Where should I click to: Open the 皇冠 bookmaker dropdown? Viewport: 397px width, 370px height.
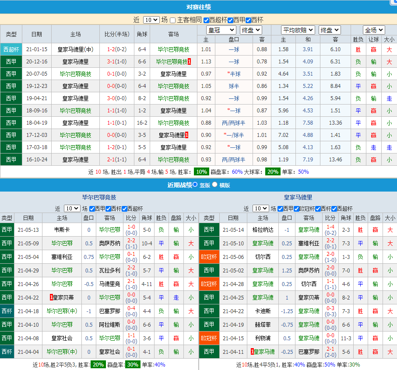221,30
